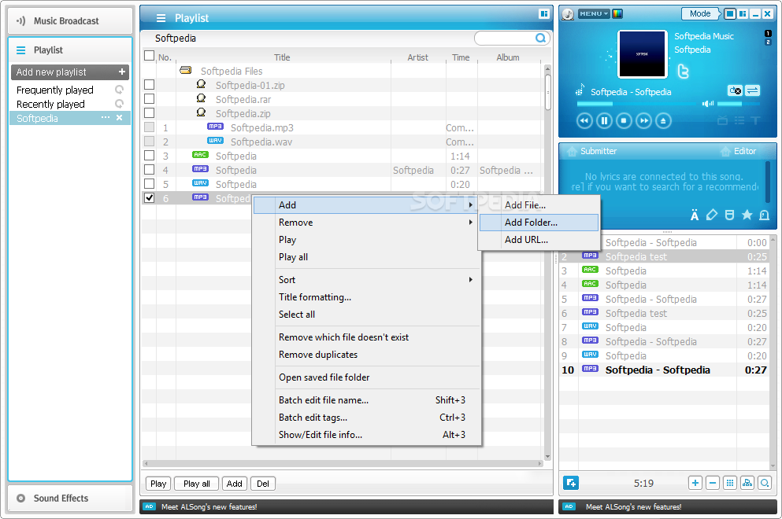Image resolution: width=782 pixels, height=519 pixels.
Task: Click the lyrics font Ä icon
Action: pyautogui.click(x=695, y=215)
